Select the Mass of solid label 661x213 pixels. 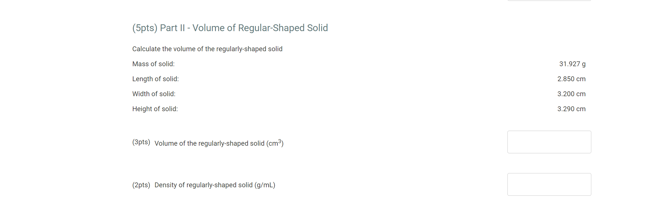click(x=153, y=64)
